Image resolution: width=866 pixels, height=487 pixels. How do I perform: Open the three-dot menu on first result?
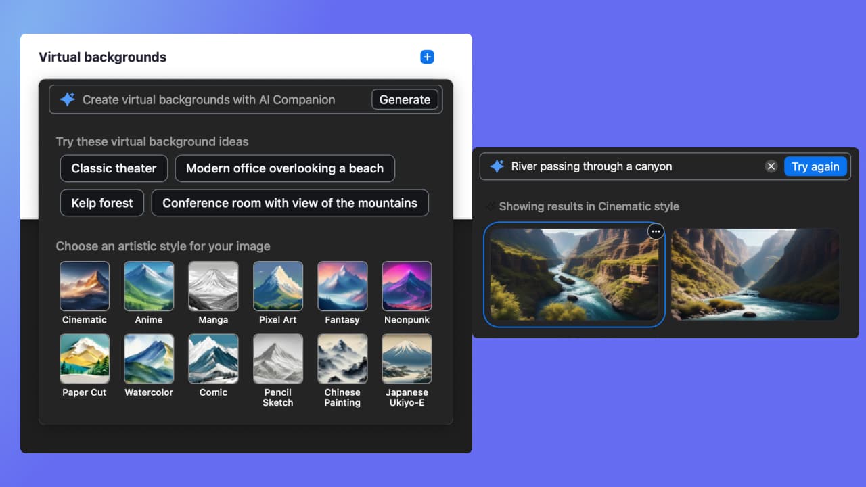[x=656, y=231]
